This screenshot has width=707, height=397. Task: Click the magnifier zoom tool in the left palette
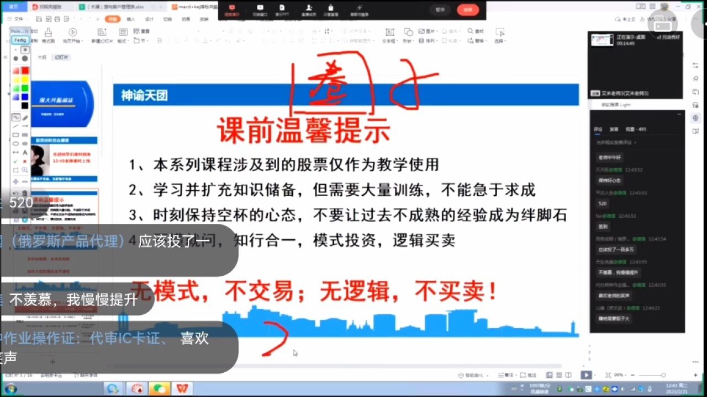tap(25, 170)
